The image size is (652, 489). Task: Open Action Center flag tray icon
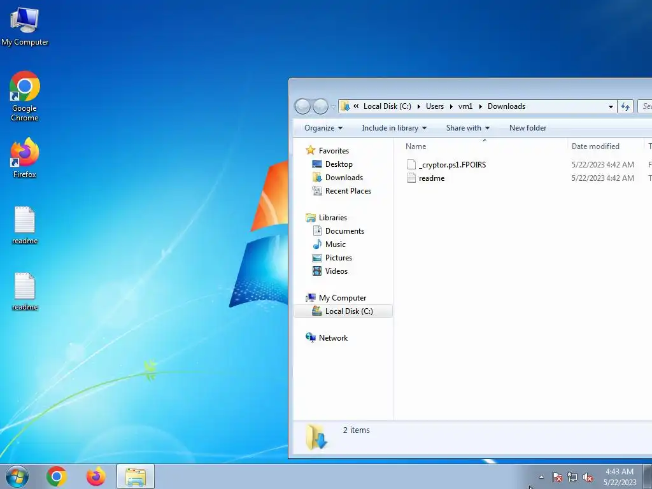click(x=557, y=477)
